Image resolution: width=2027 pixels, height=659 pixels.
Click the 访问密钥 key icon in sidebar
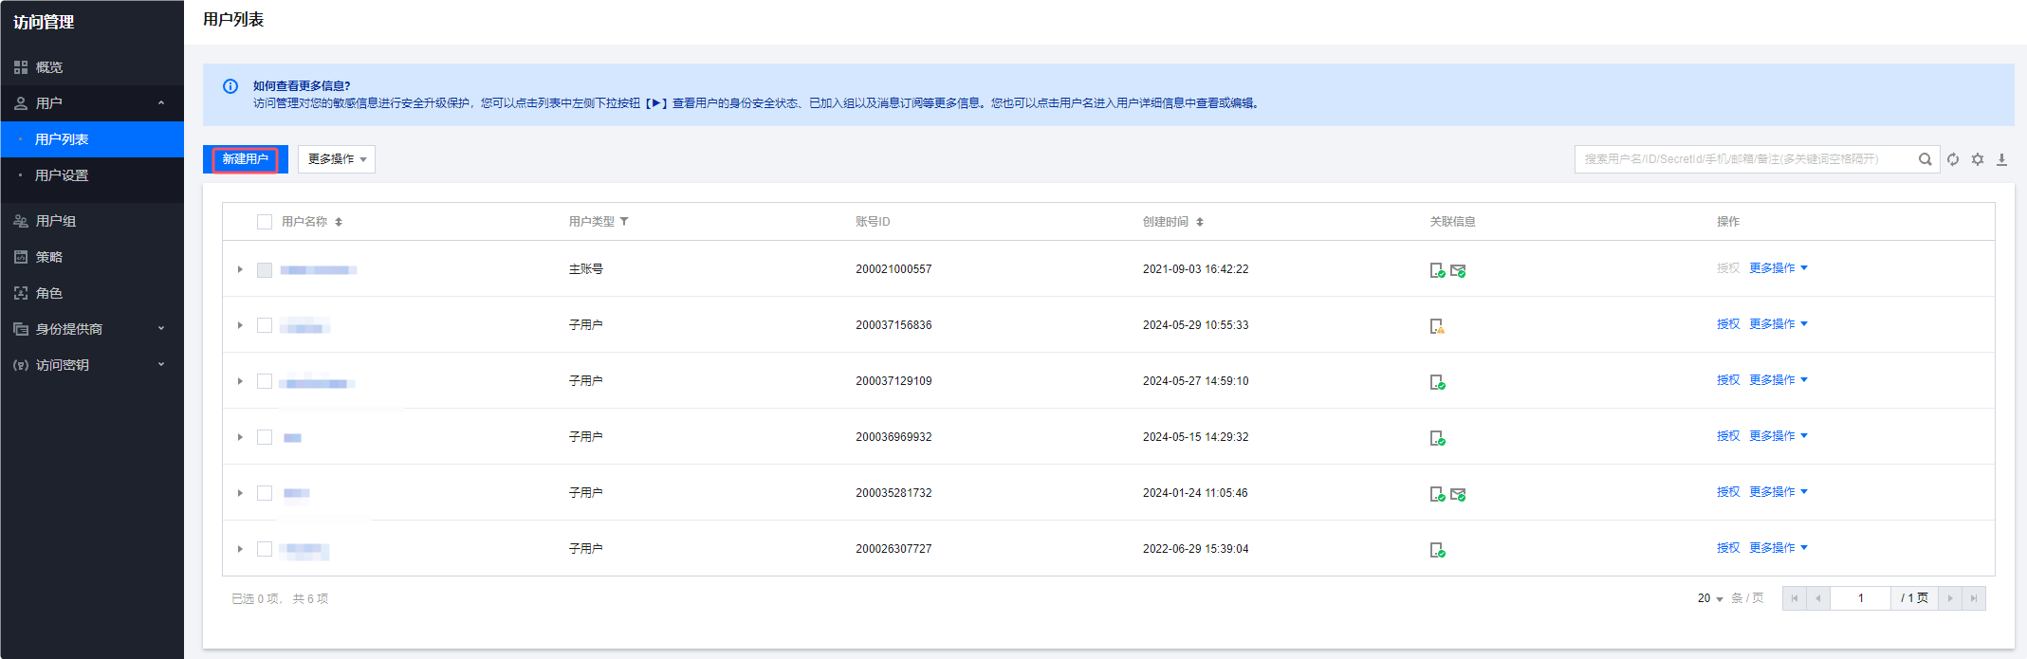coord(21,365)
